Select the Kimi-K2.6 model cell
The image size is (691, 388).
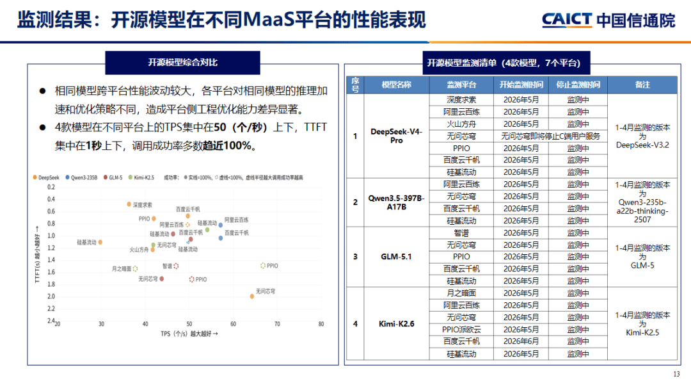tap(397, 323)
